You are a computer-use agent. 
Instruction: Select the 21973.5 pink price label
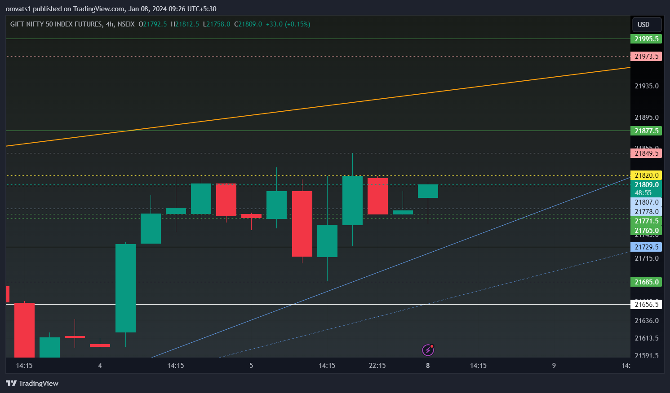click(646, 57)
